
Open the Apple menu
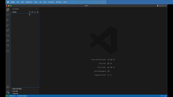click(8, 2)
